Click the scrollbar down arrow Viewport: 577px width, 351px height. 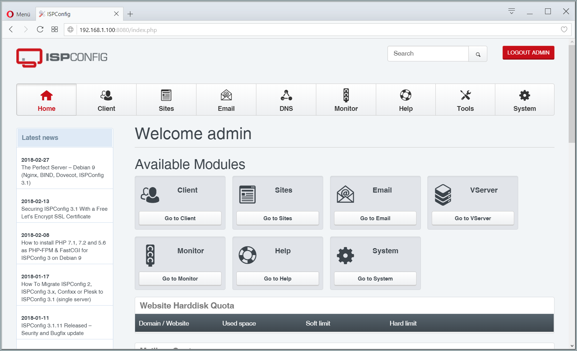pos(572,346)
